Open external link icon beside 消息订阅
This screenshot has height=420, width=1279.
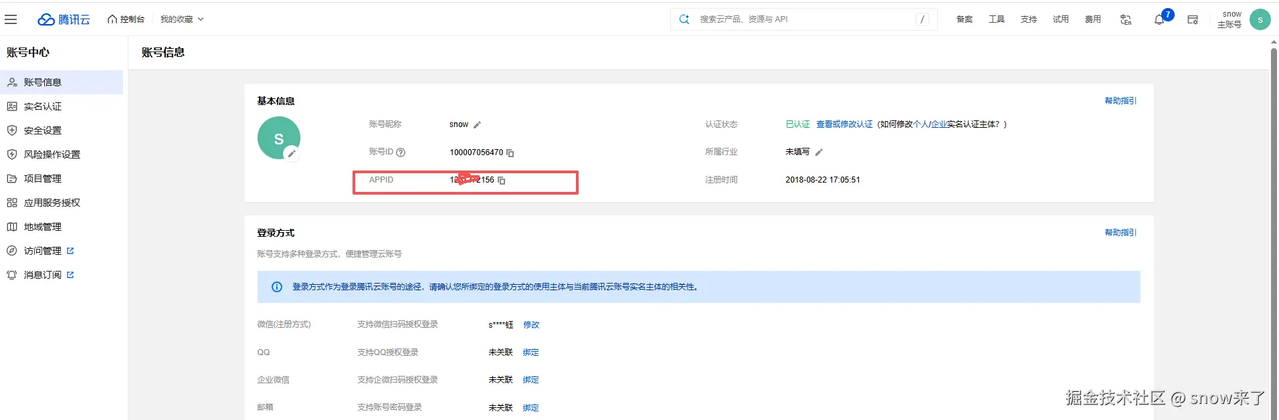click(x=70, y=275)
